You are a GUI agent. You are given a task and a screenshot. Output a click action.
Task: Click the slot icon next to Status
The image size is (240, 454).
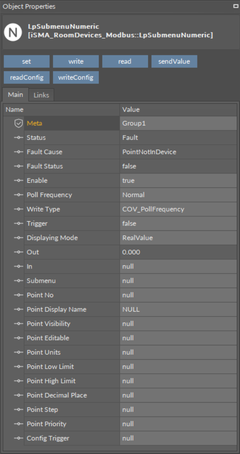tap(18, 138)
